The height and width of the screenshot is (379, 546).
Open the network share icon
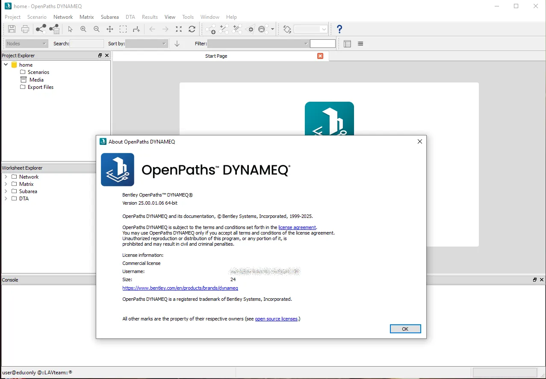pyautogui.click(x=41, y=29)
